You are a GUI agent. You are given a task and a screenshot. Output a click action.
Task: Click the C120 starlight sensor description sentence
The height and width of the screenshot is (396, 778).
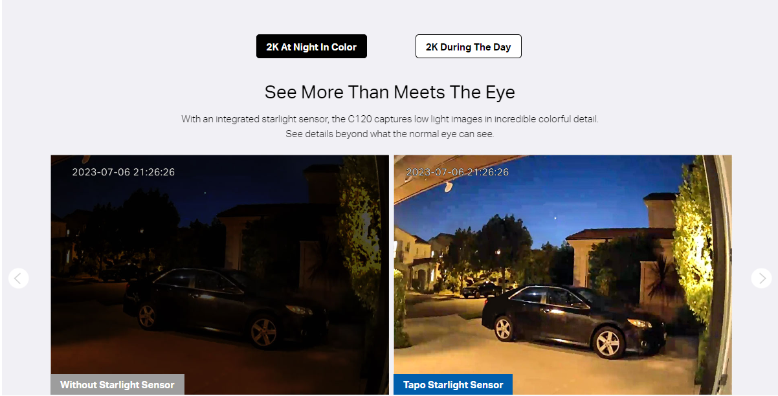click(390, 119)
